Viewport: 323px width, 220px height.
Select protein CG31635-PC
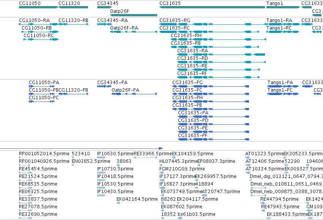[211, 94]
